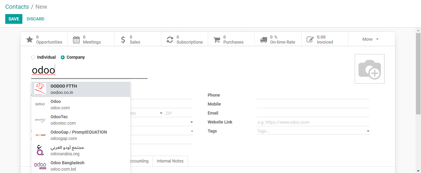Viewport: 421px width, 173px height.
Task: Click the Subscriptions refresh icon
Action: click(170, 40)
